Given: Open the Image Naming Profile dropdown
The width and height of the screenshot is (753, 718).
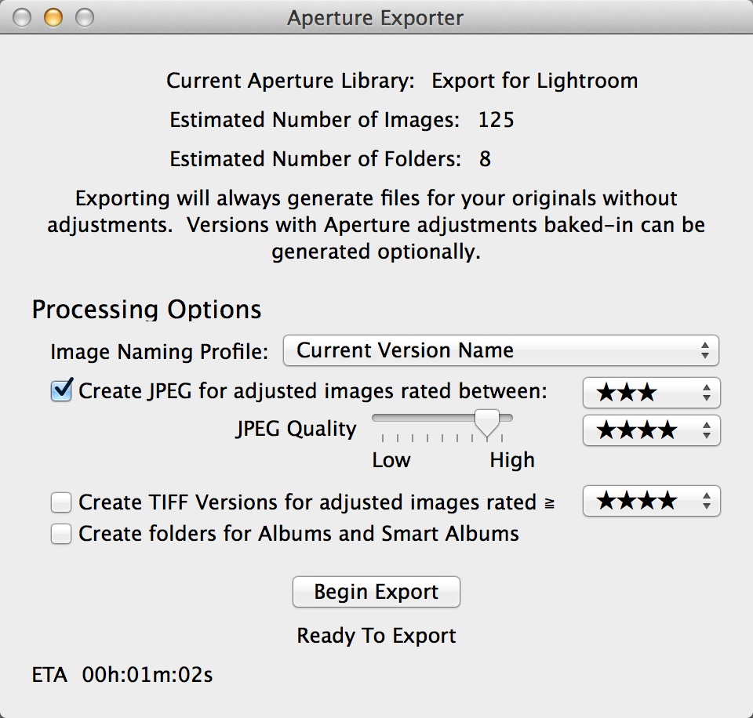Looking at the screenshot, I should [500, 350].
